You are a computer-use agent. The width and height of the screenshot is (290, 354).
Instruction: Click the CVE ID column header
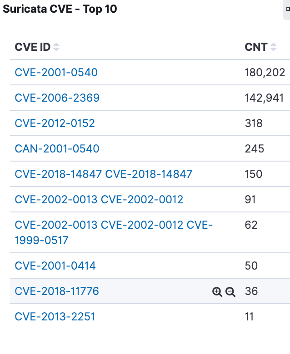(x=32, y=47)
